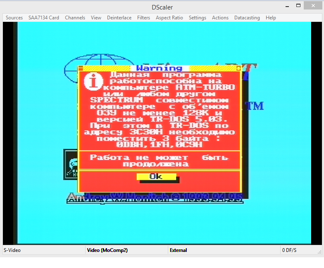This screenshot has width=324, height=268.
Task: Click the Actions menu
Action: [220, 18]
